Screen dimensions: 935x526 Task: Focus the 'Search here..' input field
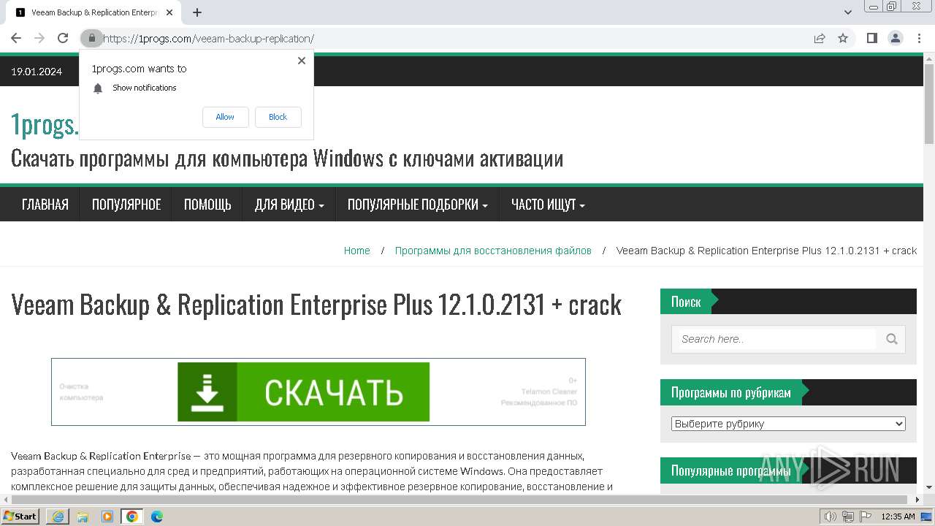(776, 339)
